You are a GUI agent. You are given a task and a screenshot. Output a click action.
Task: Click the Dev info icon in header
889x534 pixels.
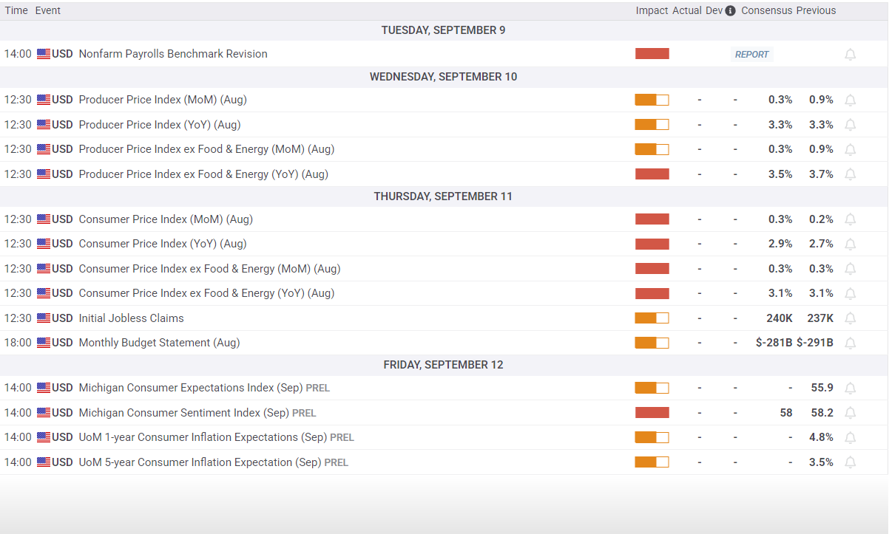click(731, 11)
